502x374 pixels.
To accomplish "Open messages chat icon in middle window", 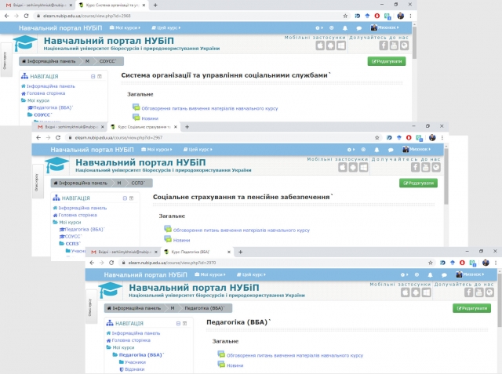I will [x=391, y=150].
